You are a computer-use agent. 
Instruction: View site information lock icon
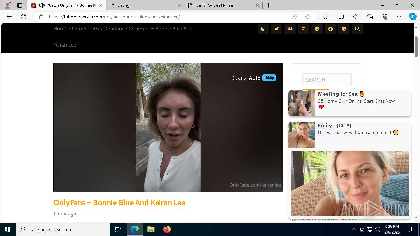(x=41, y=17)
